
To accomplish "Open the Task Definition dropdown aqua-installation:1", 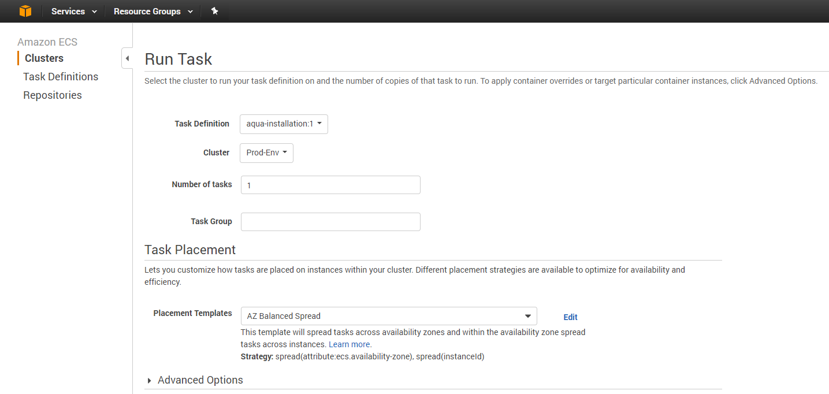I will point(284,124).
